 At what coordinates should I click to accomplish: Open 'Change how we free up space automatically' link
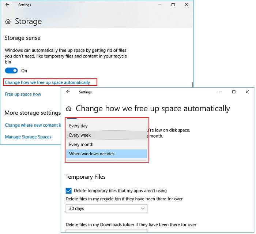click(47, 82)
